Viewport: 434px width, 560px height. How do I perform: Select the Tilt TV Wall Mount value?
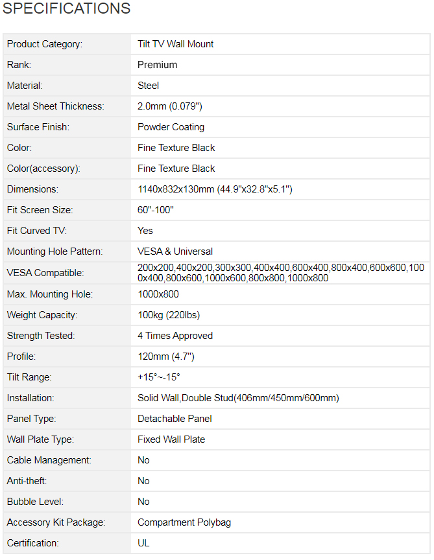pyautogui.click(x=175, y=44)
